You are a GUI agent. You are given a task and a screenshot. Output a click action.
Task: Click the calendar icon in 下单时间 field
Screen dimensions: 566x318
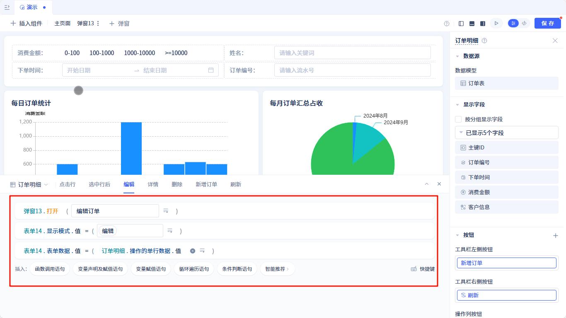pos(211,70)
